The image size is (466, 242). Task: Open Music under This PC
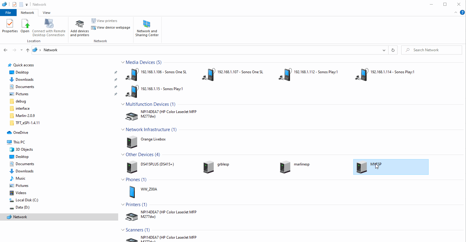20,178
